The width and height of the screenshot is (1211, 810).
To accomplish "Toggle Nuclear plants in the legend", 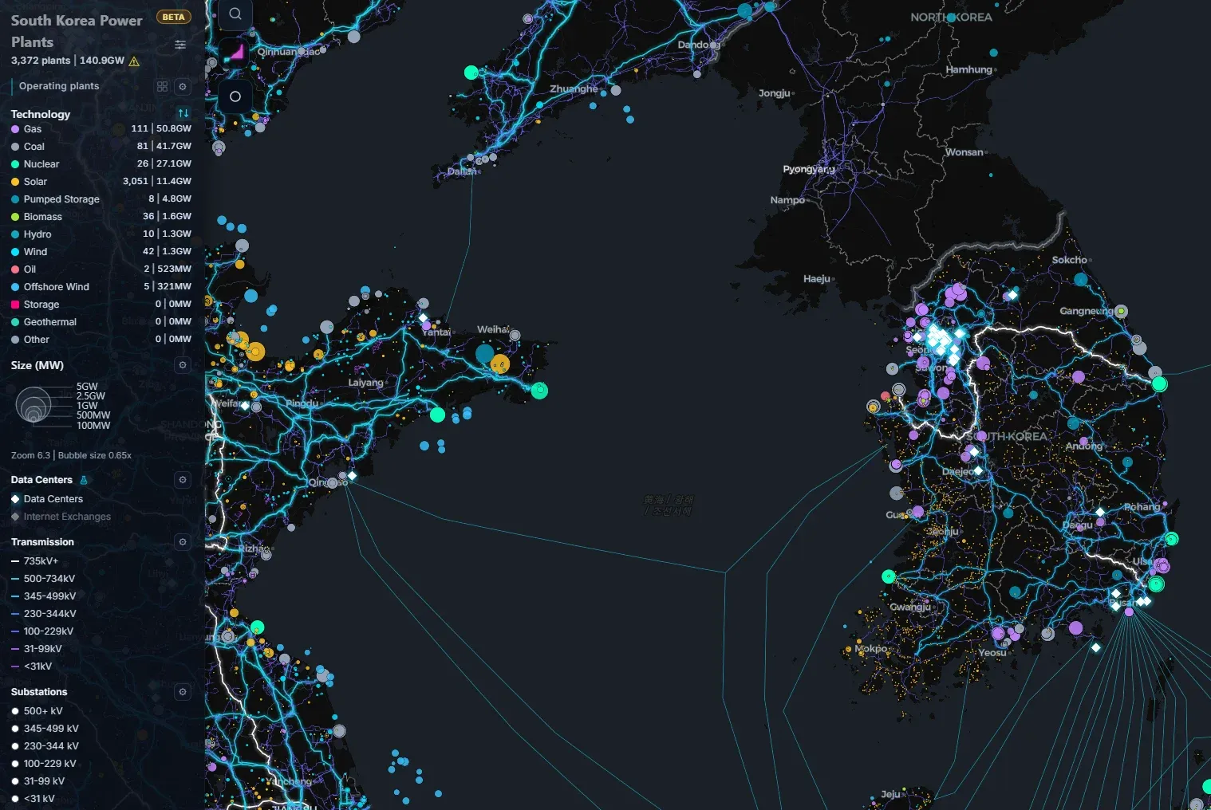I will click(x=41, y=164).
